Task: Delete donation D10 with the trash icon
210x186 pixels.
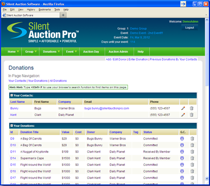Action: pos(192,145)
